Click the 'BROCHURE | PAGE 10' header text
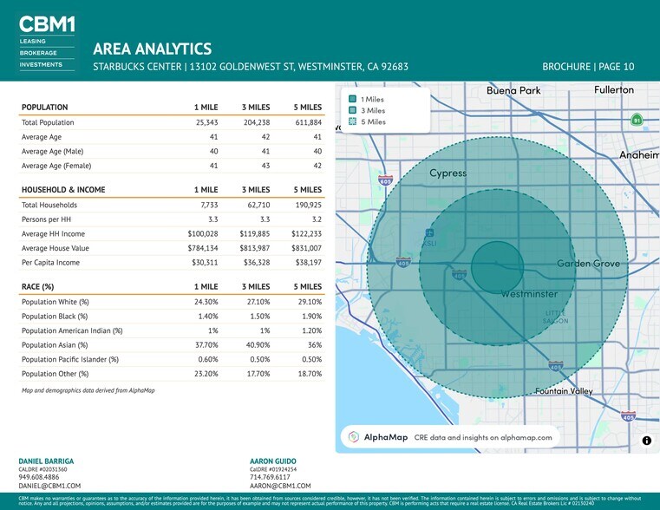This screenshot has height=510, width=660. [588, 67]
